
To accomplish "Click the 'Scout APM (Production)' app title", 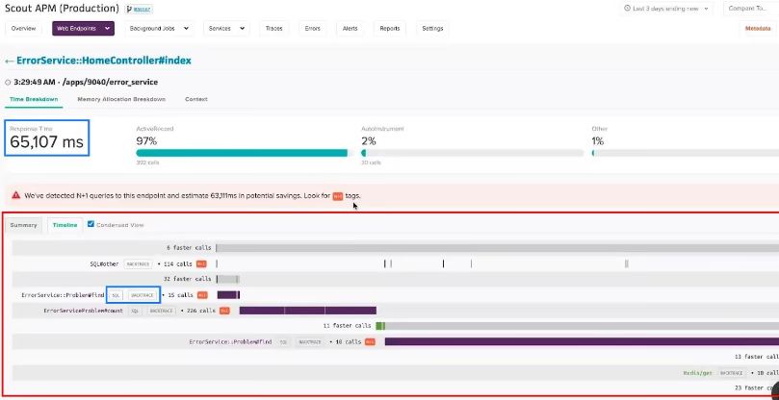I will click(x=62, y=9).
